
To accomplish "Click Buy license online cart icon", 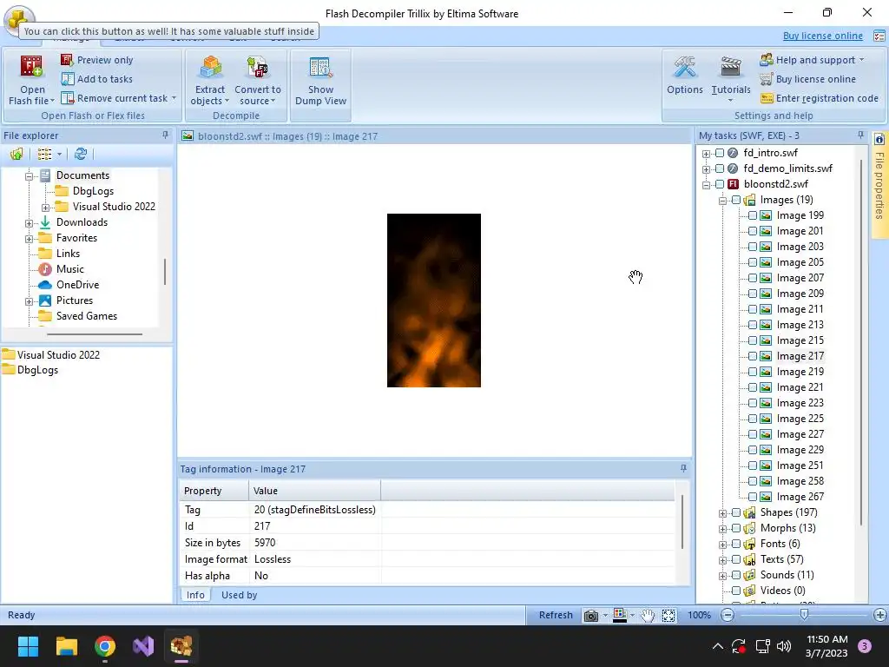I will click(767, 79).
